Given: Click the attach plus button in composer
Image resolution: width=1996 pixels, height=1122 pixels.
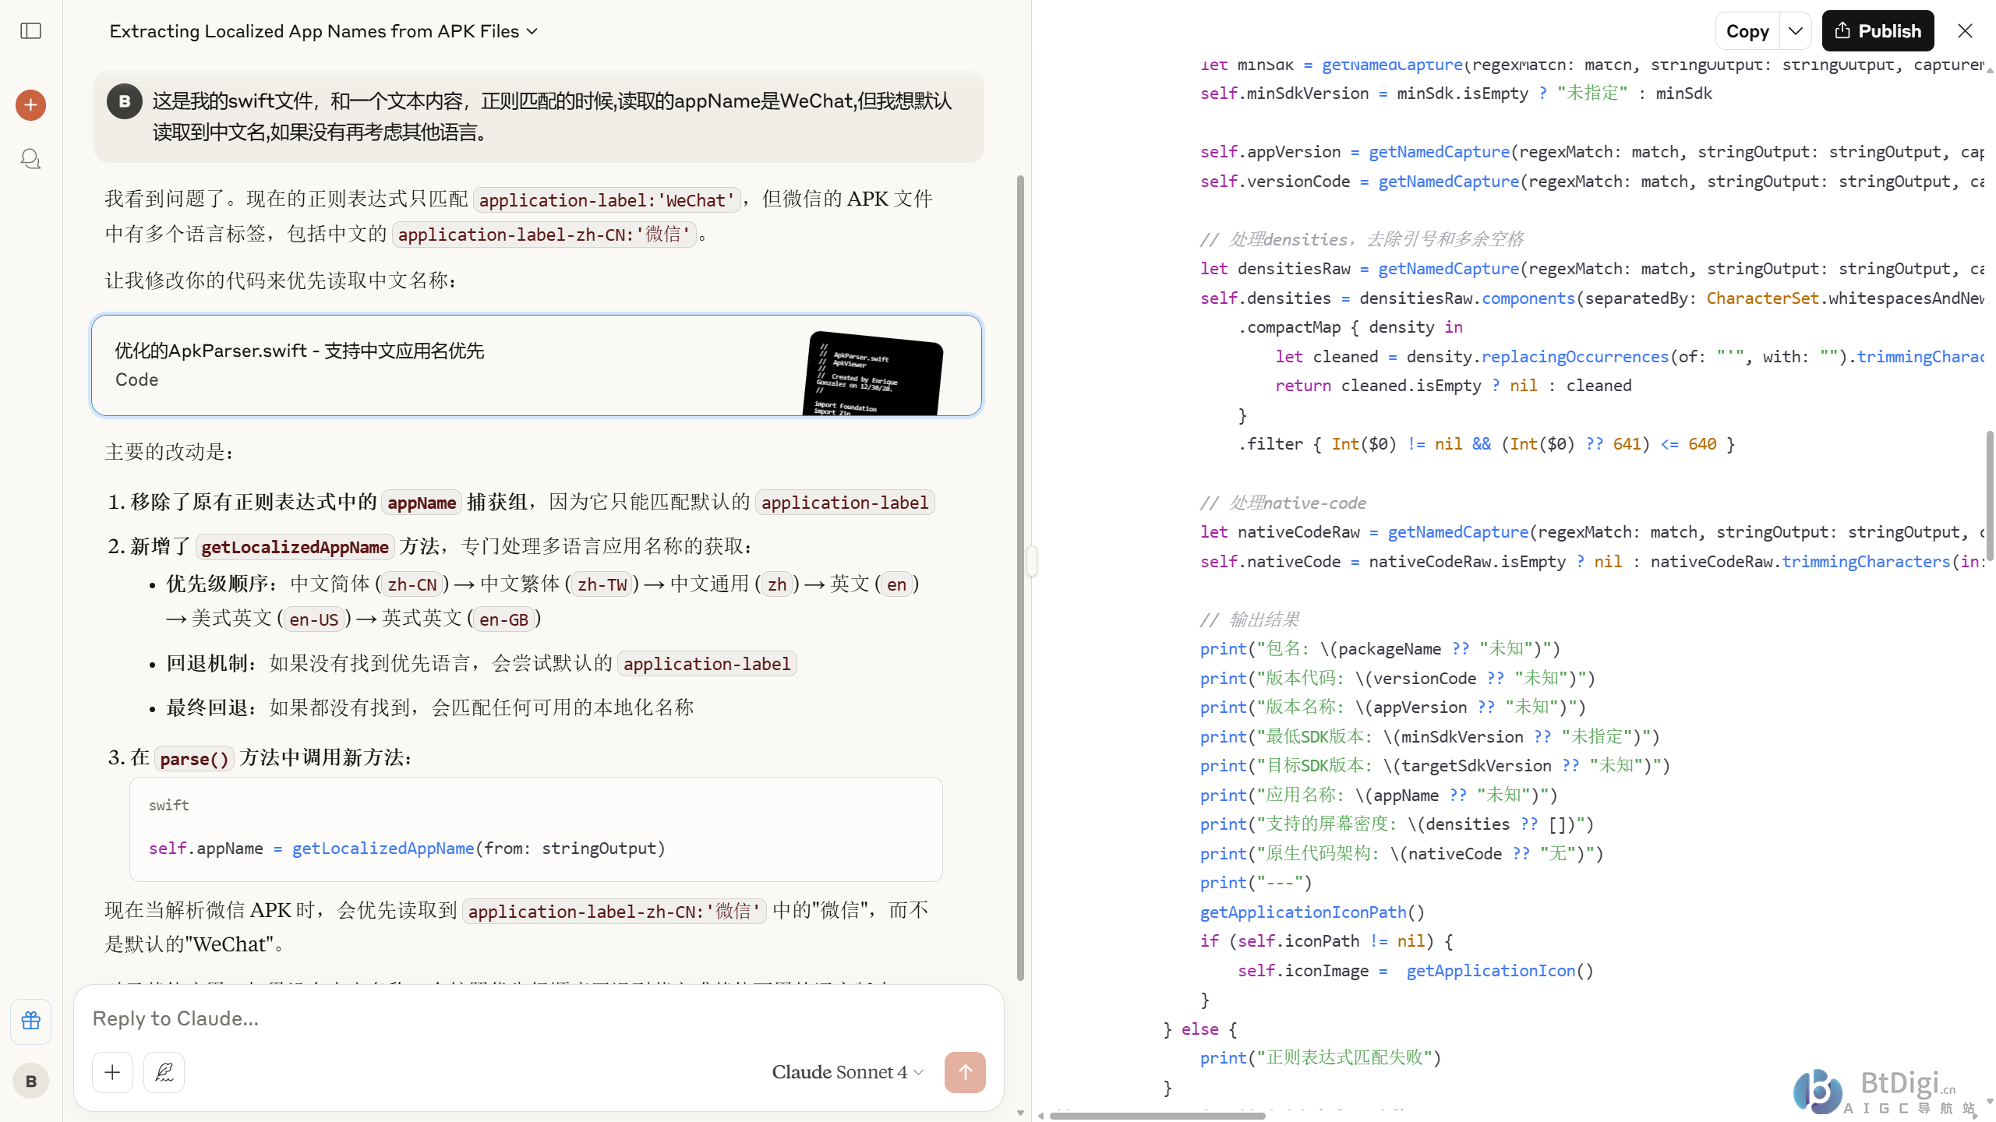Looking at the screenshot, I should point(112,1072).
